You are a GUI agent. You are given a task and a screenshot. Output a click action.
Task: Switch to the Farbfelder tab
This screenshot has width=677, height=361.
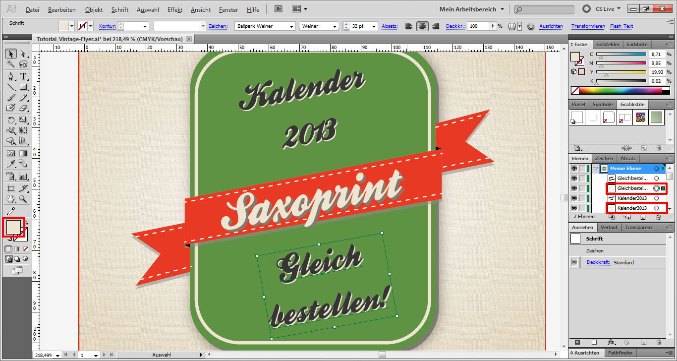coord(607,44)
